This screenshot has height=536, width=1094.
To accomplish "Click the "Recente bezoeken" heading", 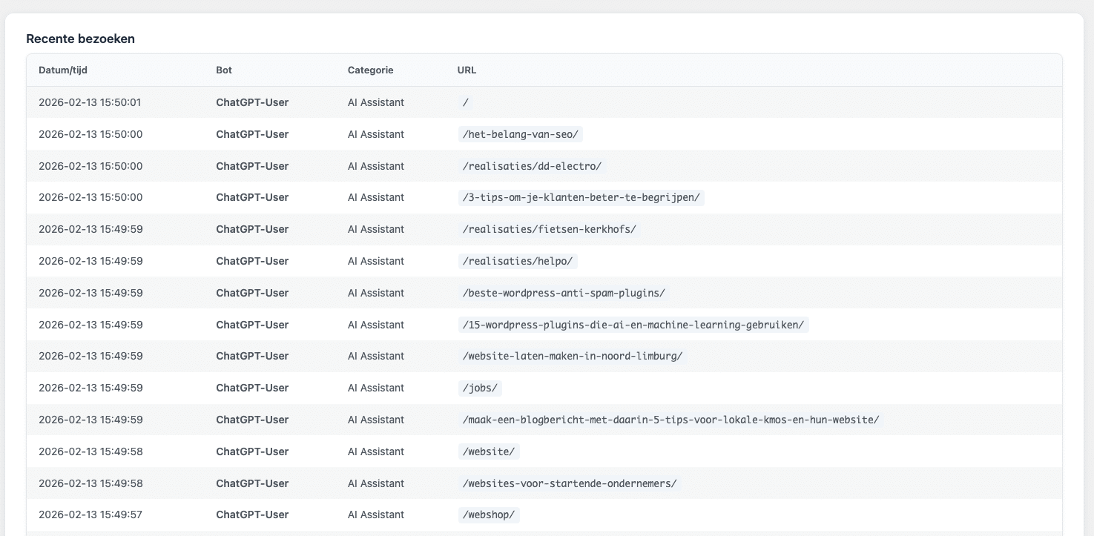I will [x=80, y=39].
